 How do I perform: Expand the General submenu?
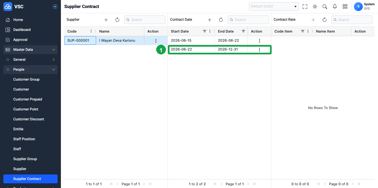pos(30,60)
